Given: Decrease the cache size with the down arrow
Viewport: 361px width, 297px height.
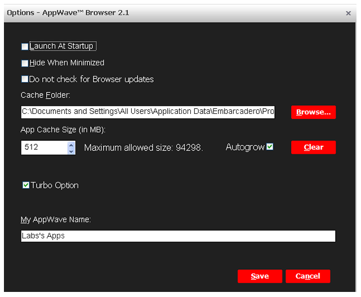Looking at the screenshot, I should 72,152.
